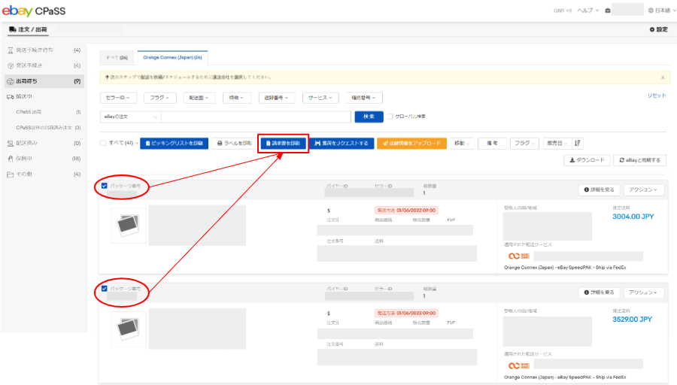
Task: Click the eBay CPaSS logo
Action: click(x=35, y=11)
